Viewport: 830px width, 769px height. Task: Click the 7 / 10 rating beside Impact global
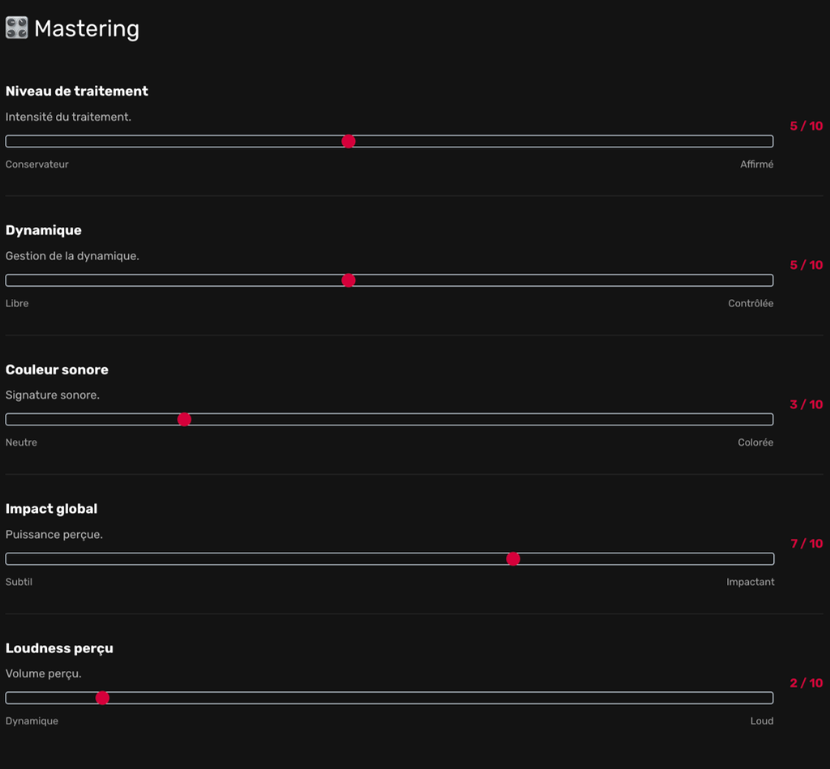click(x=806, y=543)
